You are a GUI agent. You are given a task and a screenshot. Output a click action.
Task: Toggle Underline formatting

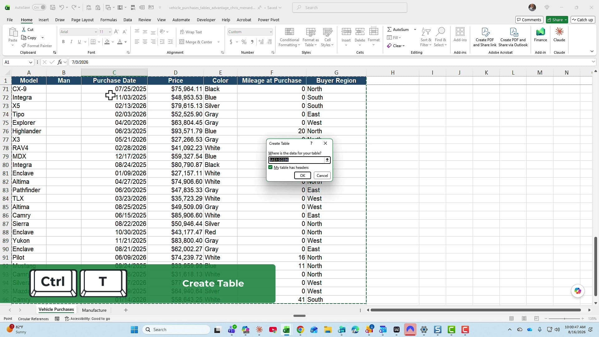coord(80,42)
